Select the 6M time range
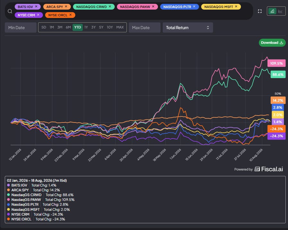 coord(68,27)
